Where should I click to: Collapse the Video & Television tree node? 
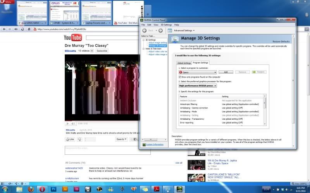143,49
